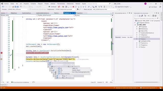Switch to the JavaScriptSerializers.cs tab
The image size is (163, 91).
tap(43, 13)
